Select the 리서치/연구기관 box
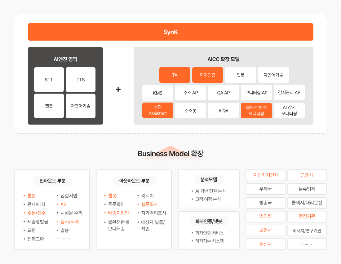This screenshot has width=341, height=264. pyautogui.click(x=307, y=230)
